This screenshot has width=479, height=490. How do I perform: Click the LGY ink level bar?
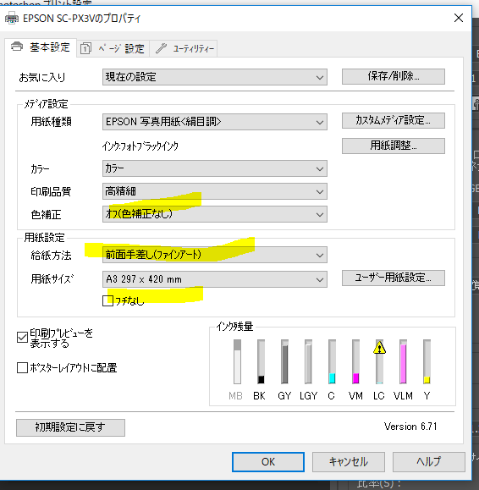pyautogui.click(x=308, y=361)
